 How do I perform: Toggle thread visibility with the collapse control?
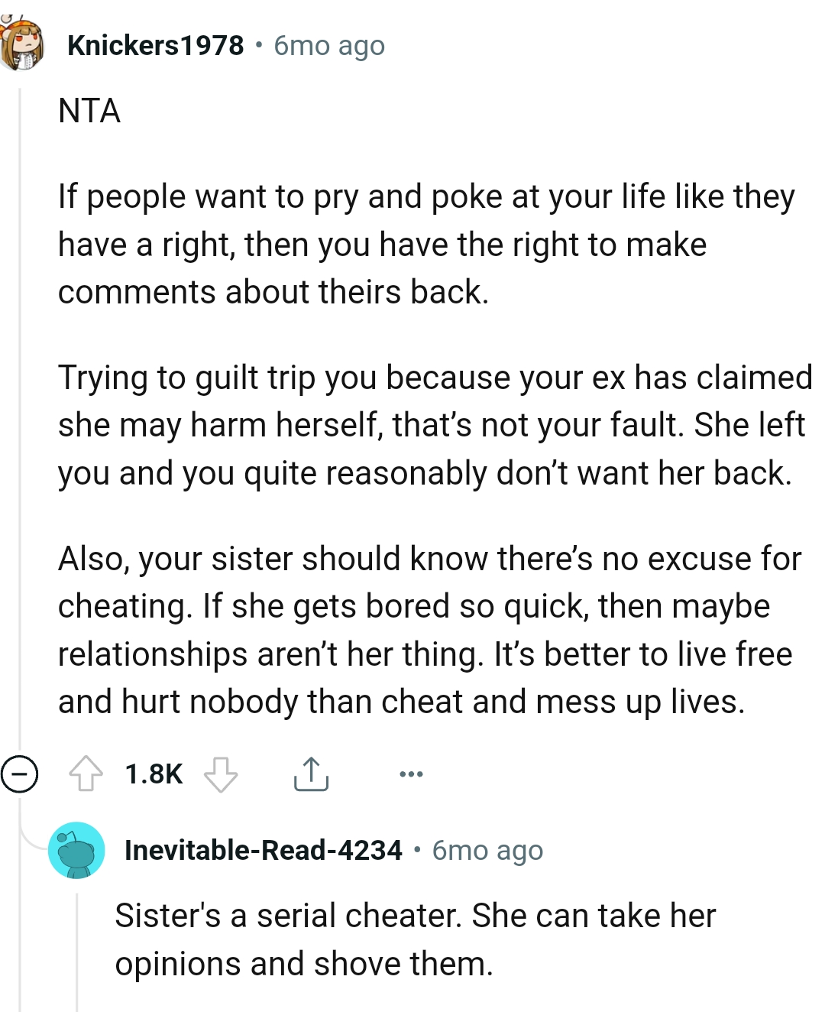21,775
